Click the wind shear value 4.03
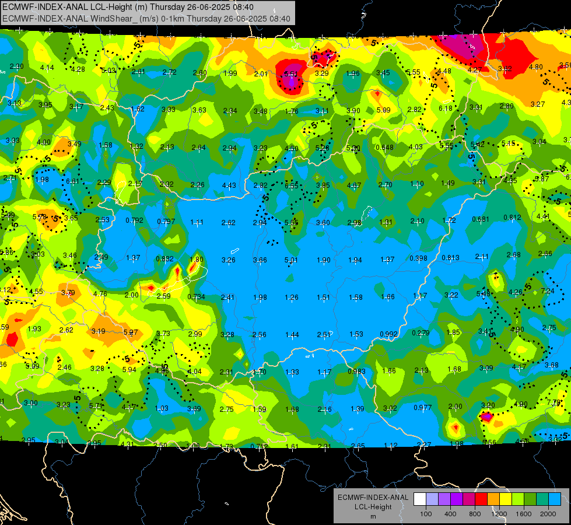The image size is (571, 525). coord(415,147)
